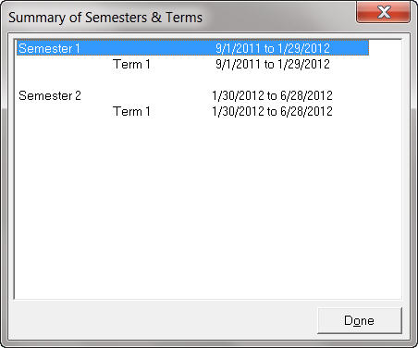Click the word 'to' in the Semester 2 row
Image resolution: width=418 pixels, height=348 pixels.
272,95
